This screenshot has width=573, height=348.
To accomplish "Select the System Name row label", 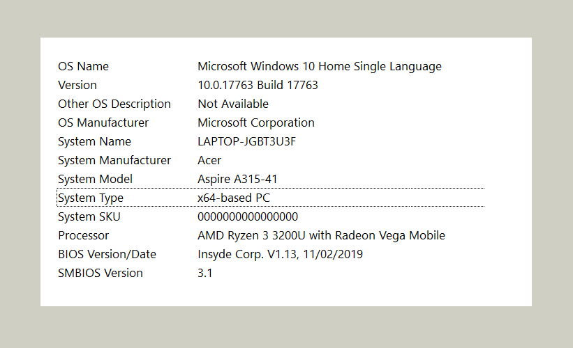I will click(94, 141).
